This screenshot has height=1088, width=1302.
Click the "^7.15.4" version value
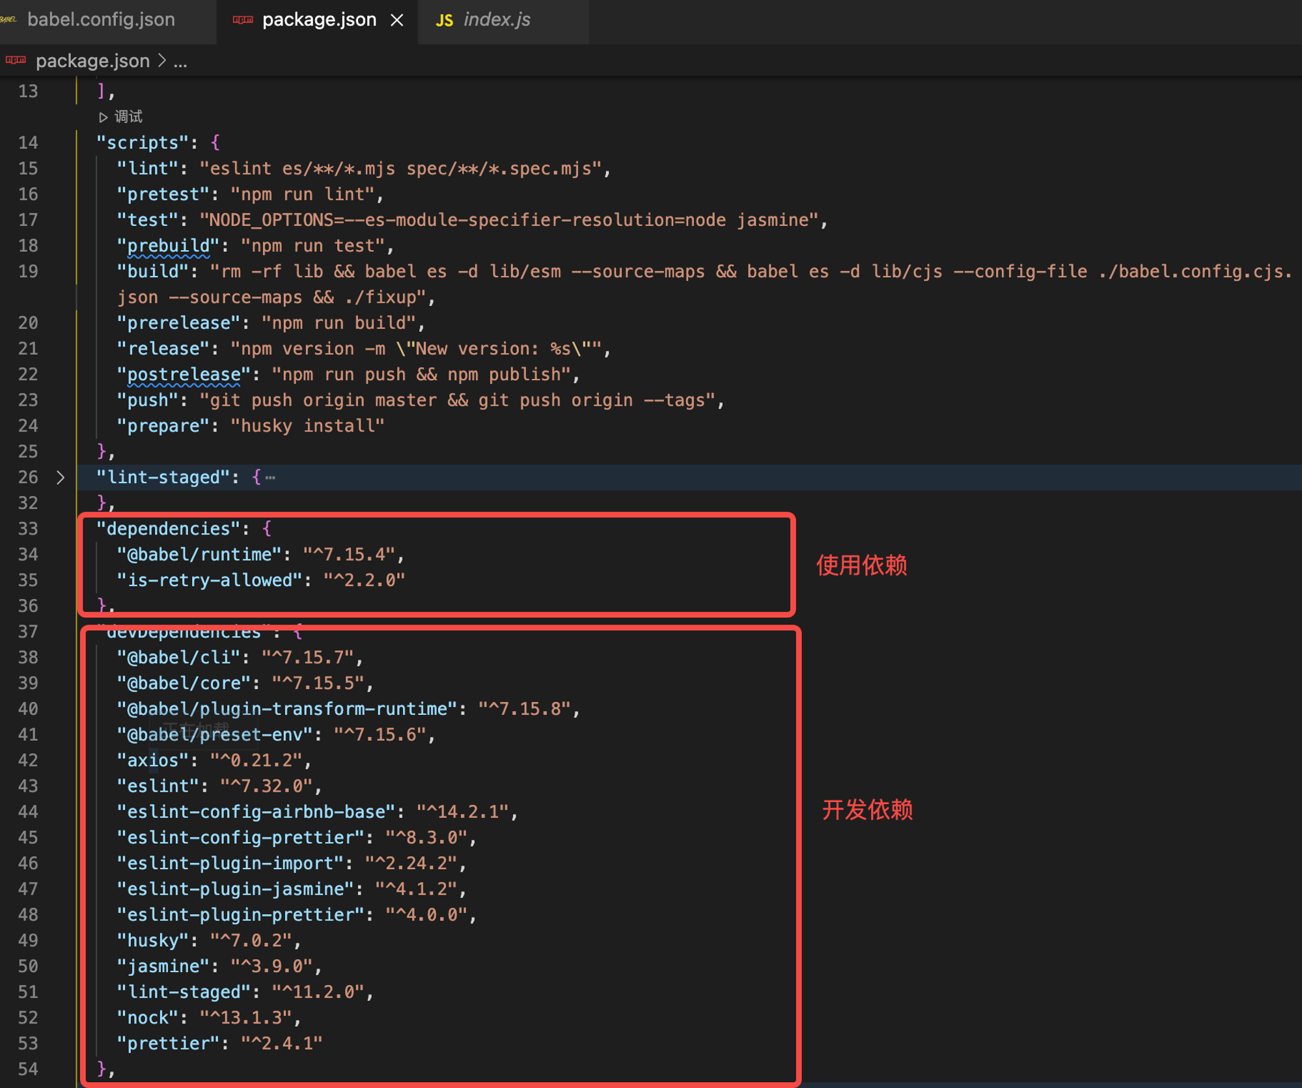[349, 555]
